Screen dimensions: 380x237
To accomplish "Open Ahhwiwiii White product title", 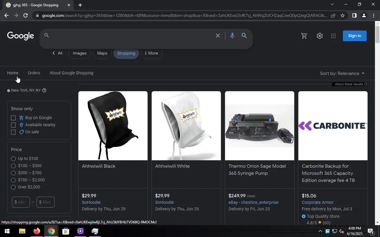I will pyautogui.click(x=172, y=166).
